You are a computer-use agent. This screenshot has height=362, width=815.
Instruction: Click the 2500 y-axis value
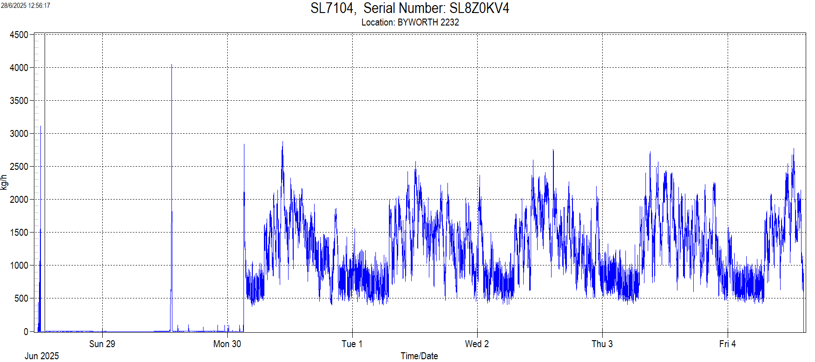[x=19, y=167]
